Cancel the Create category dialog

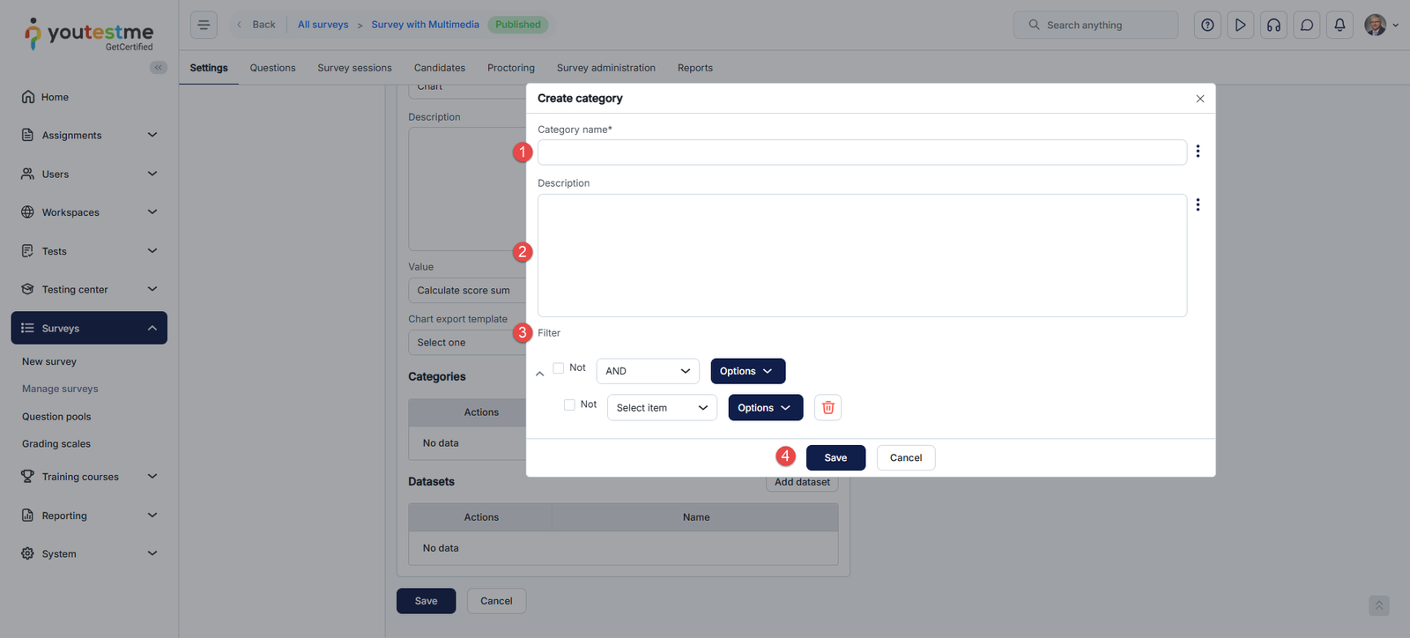click(x=905, y=457)
